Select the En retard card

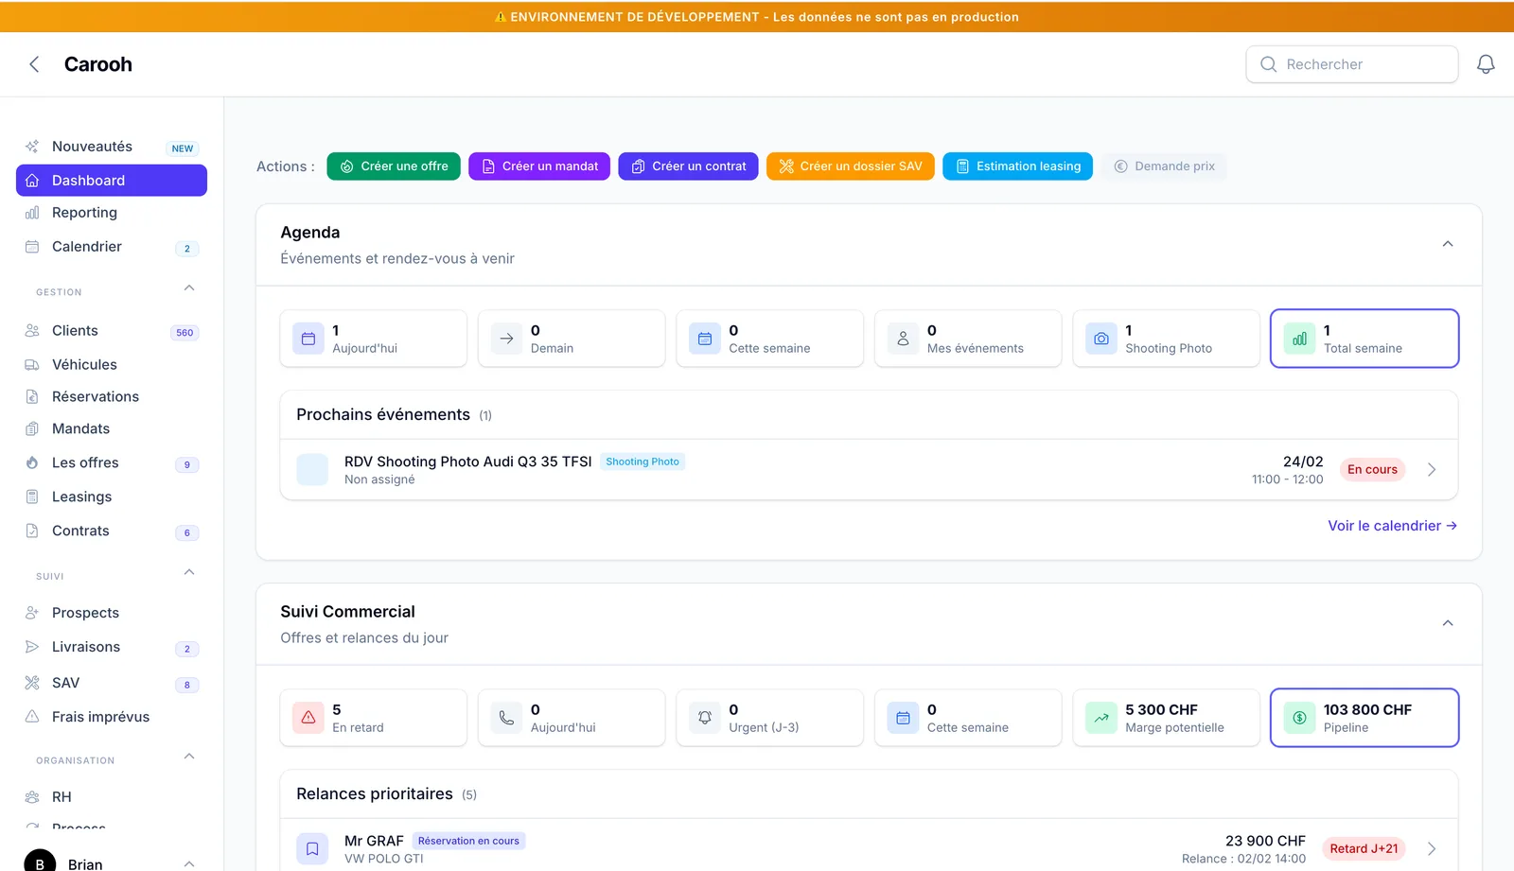[374, 718]
